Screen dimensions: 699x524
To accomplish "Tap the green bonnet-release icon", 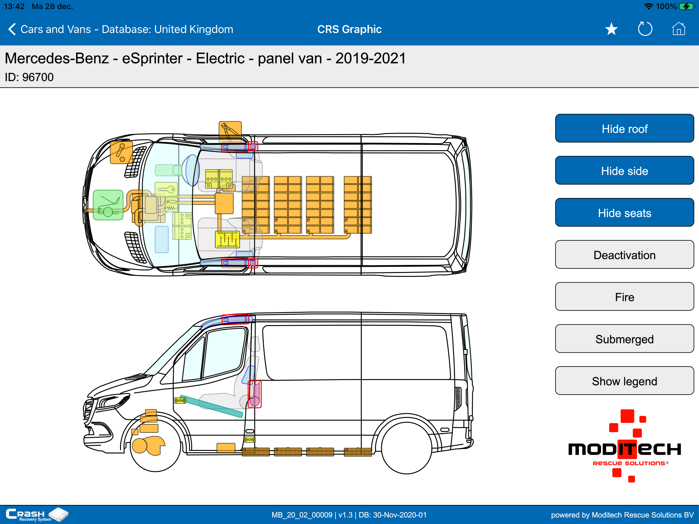I will click(x=108, y=205).
